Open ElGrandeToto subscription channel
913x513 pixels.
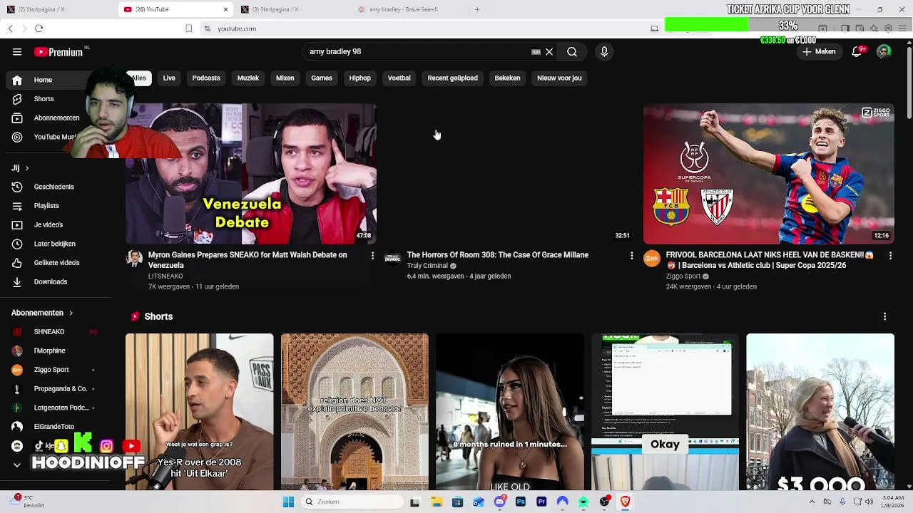point(54,427)
